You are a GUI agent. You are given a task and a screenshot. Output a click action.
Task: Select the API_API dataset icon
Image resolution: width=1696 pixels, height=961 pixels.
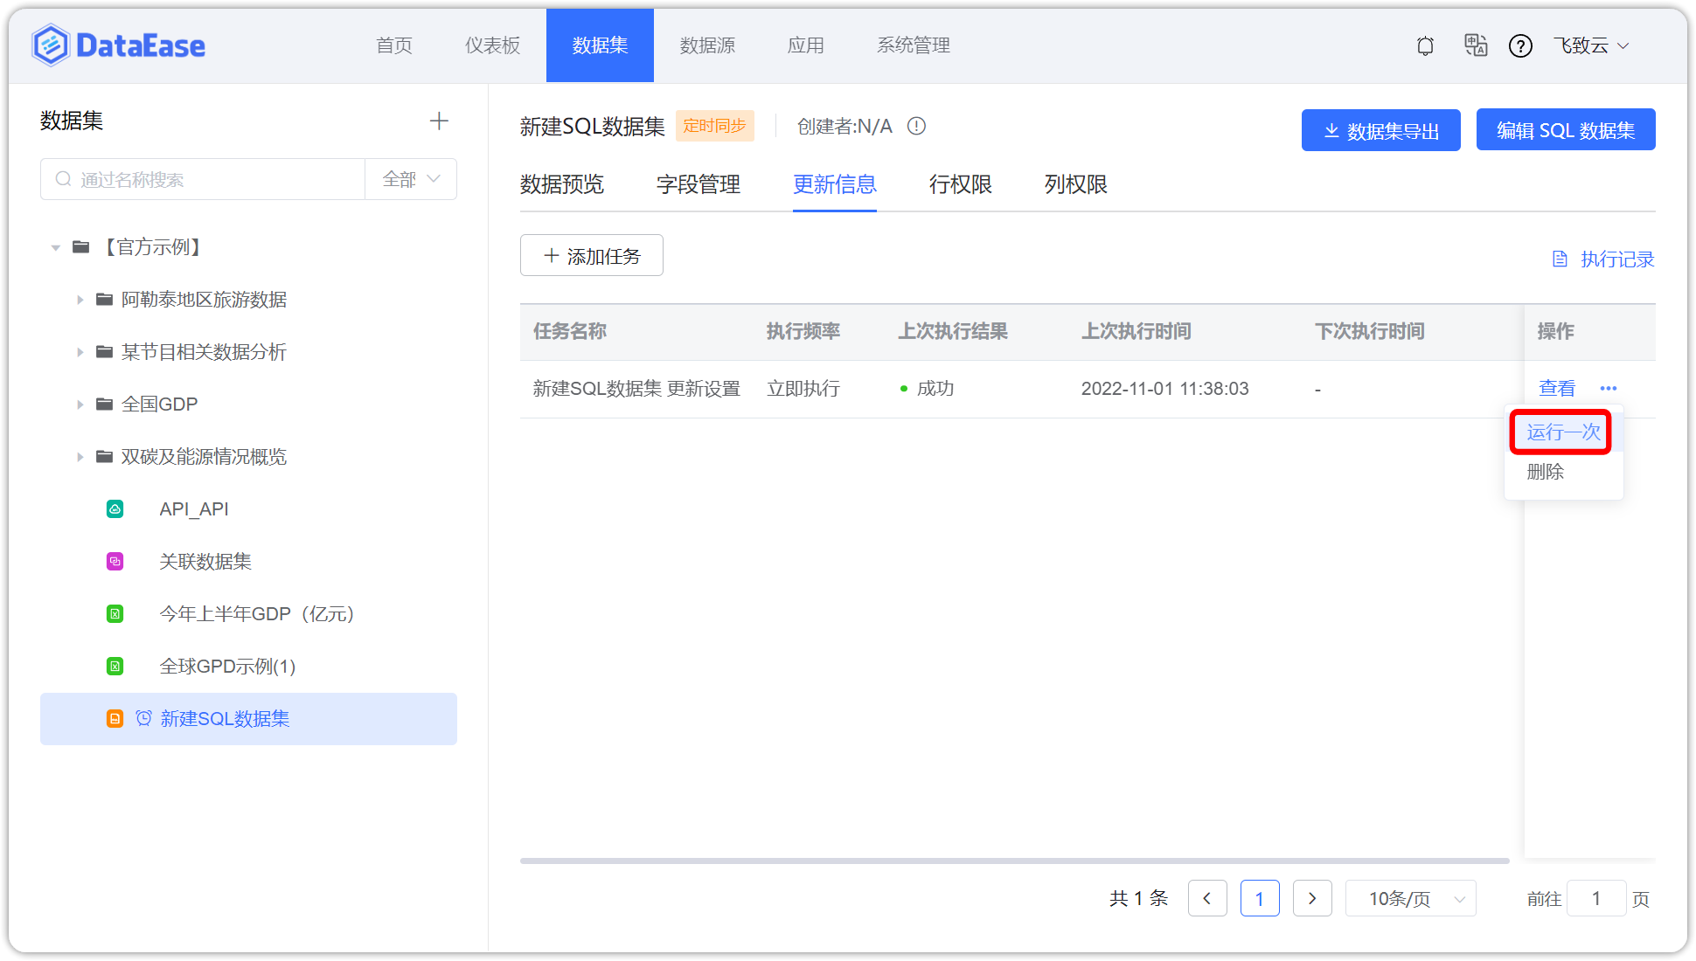point(115,508)
